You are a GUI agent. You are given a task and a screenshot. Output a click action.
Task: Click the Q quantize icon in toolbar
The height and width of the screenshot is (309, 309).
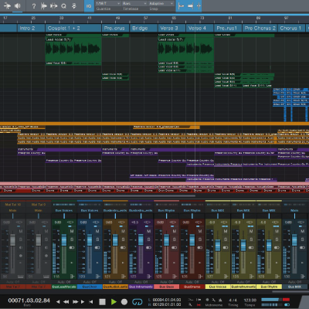point(64,6)
